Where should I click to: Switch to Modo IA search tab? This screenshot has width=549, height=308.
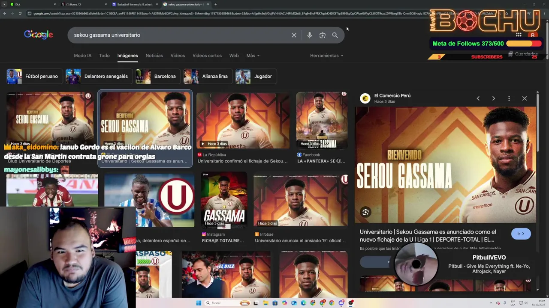click(x=83, y=56)
